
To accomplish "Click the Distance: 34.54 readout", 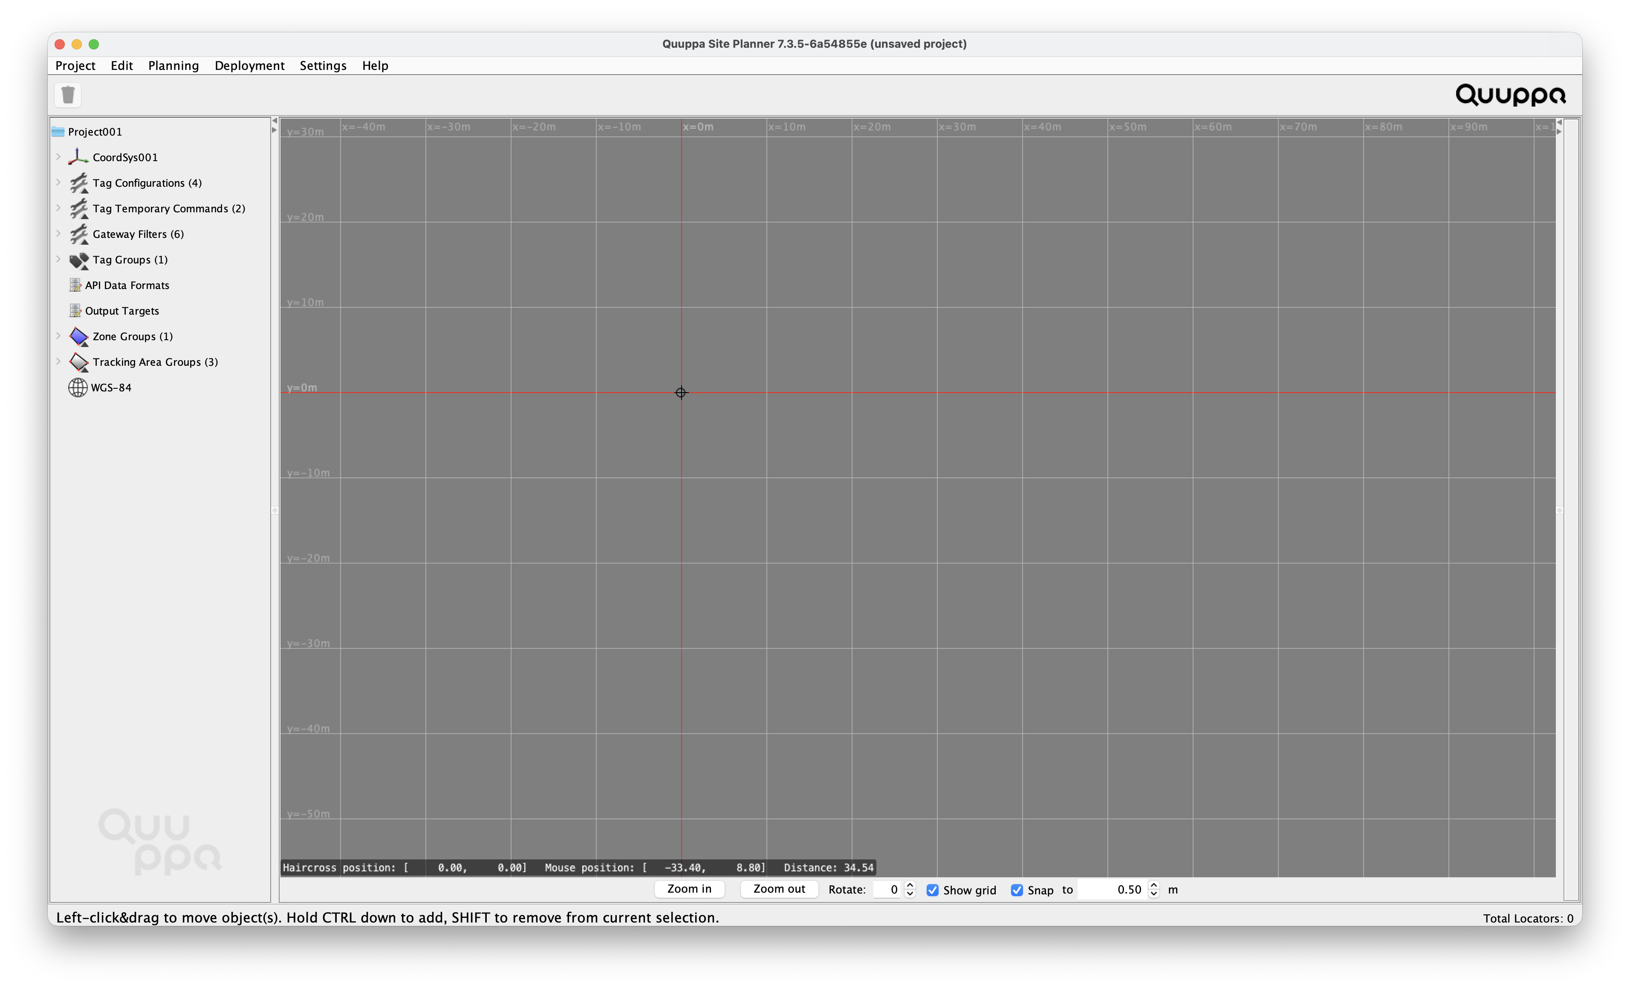I will tap(829, 868).
